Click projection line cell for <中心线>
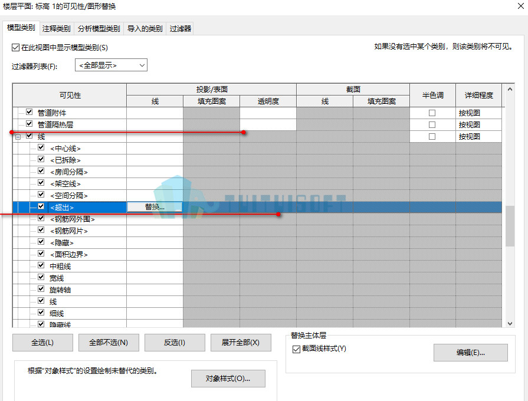This screenshot has width=528, height=401. [x=155, y=148]
